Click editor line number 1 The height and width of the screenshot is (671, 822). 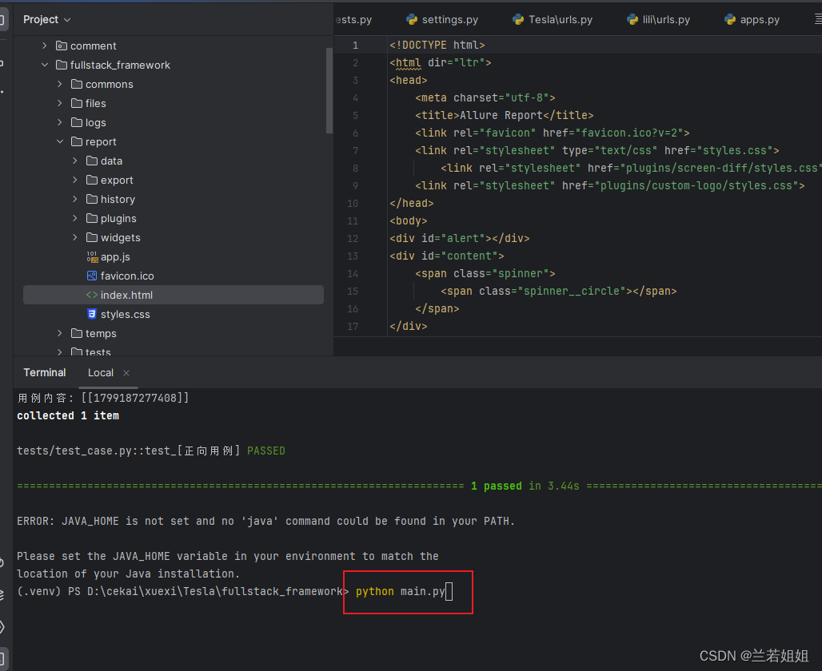[x=356, y=45]
